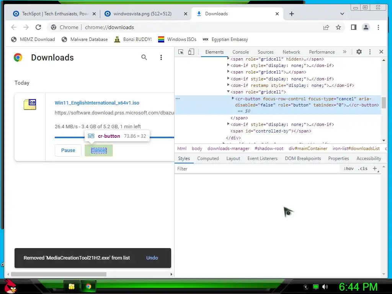This screenshot has width=392, height=294.
Task: Open the Angry Birds start button
Action: pyautogui.click(x=11, y=286)
